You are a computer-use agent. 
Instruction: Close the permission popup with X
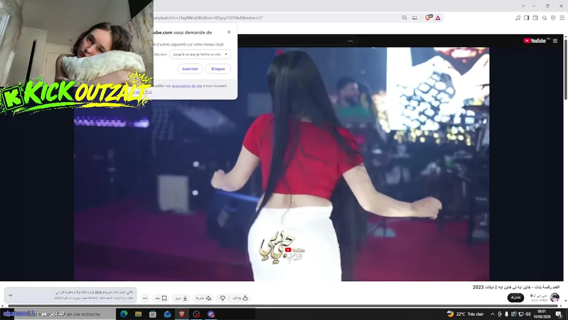tap(229, 32)
